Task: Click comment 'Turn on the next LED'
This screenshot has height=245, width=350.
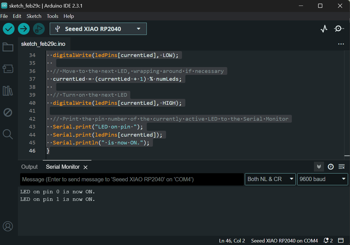Action: pyautogui.click(x=90, y=95)
